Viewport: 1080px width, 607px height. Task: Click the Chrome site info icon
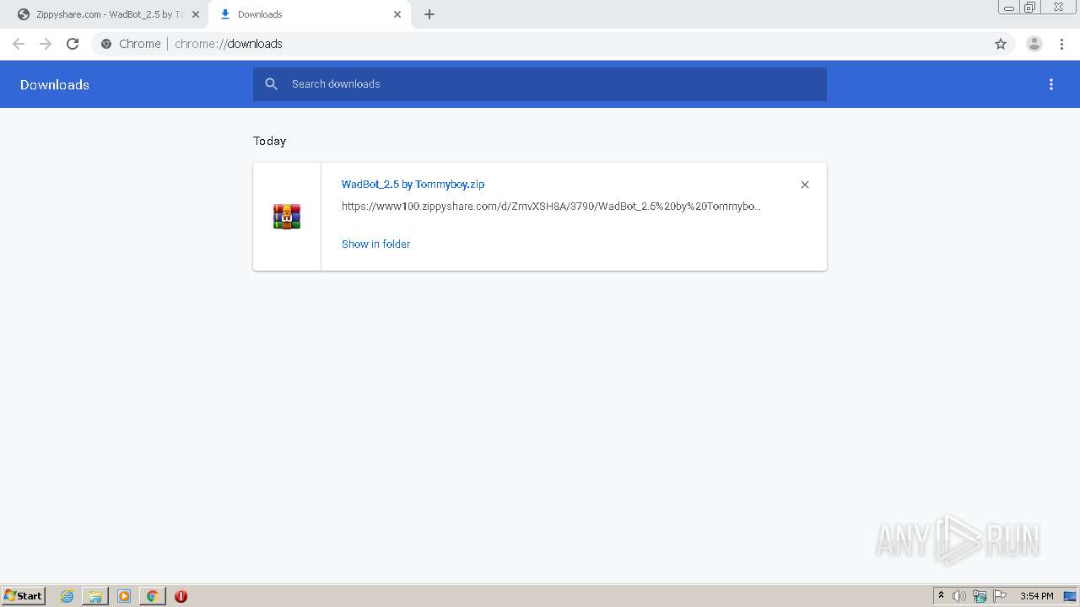(106, 44)
